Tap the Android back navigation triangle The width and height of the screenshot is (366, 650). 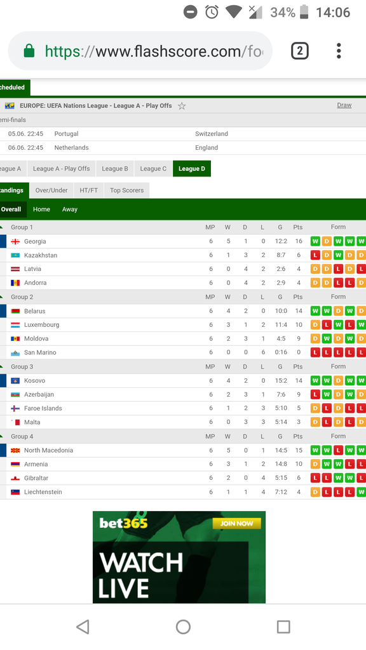[x=83, y=627]
